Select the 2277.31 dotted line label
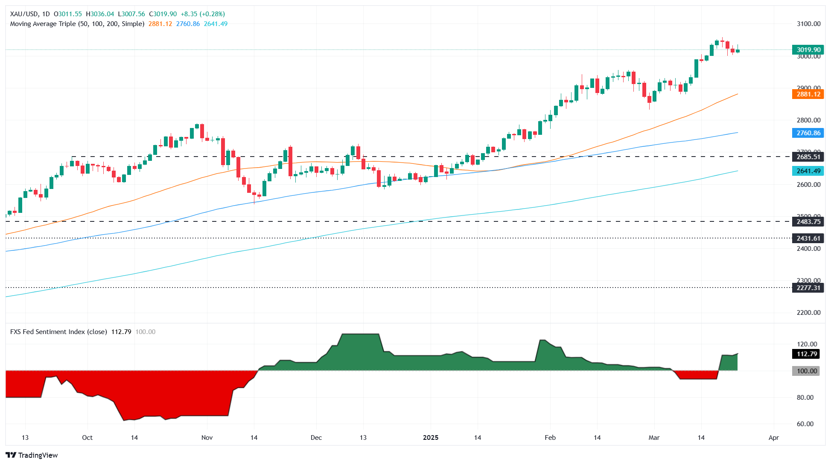The width and height of the screenshot is (831, 465). (808, 288)
